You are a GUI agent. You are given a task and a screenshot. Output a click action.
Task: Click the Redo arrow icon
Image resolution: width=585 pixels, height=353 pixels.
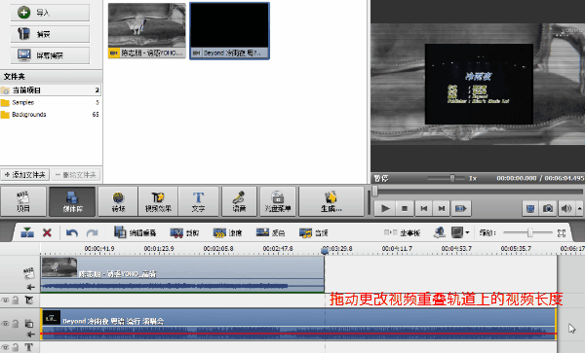point(93,232)
